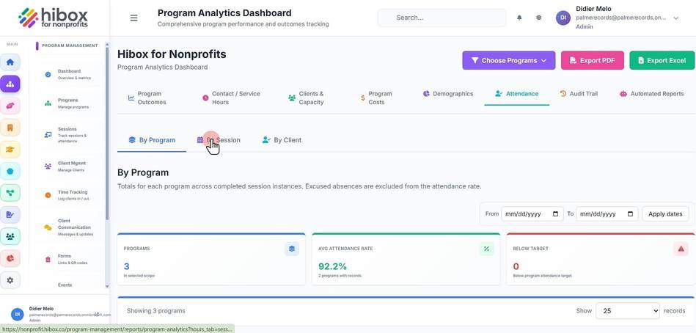
Task: Click the Export Excel button
Action: (x=662, y=60)
